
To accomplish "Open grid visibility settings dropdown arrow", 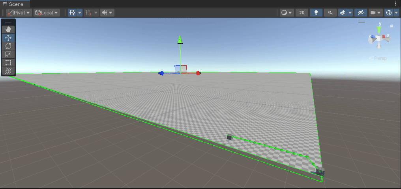I will [x=80, y=13].
